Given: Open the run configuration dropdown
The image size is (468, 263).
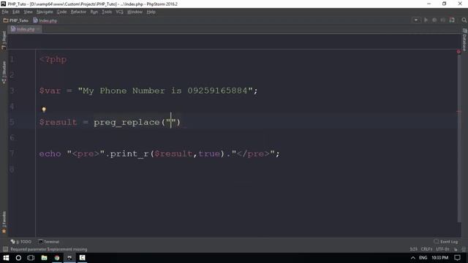Looking at the screenshot, I should [x=416, y=20].
